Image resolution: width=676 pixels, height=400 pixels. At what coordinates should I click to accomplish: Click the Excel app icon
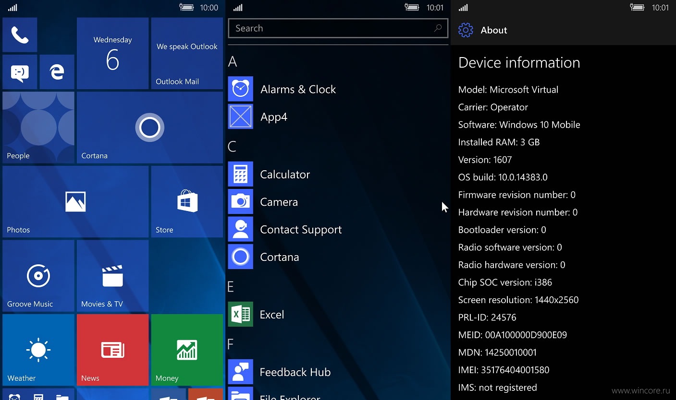tap(240, 314)
